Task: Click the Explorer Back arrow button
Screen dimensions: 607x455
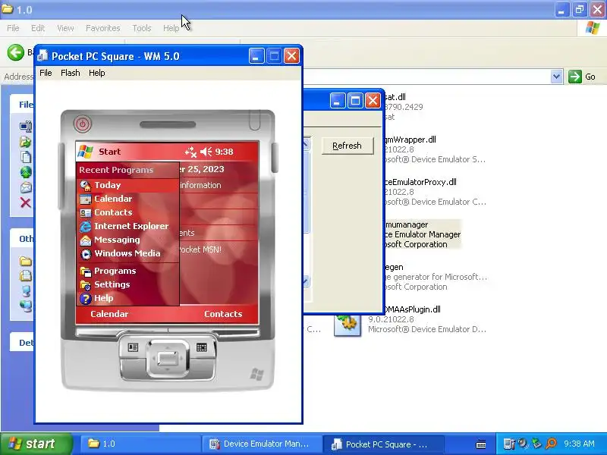Action: pos(16,52)
